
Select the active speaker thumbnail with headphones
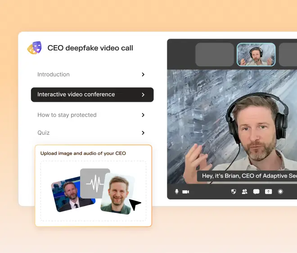256,54
